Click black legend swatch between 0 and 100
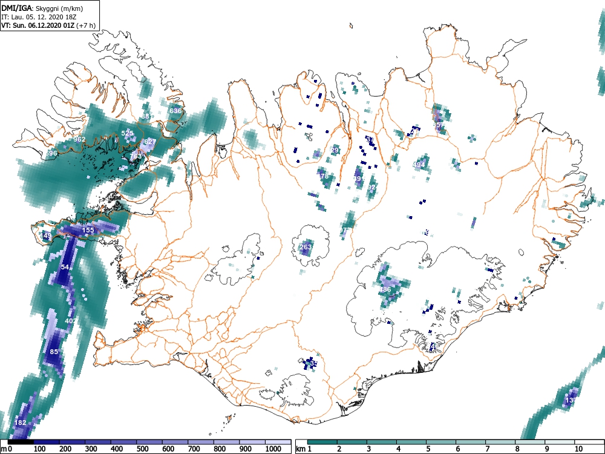This screenshot has height=454, width=605. coord(21,442)
